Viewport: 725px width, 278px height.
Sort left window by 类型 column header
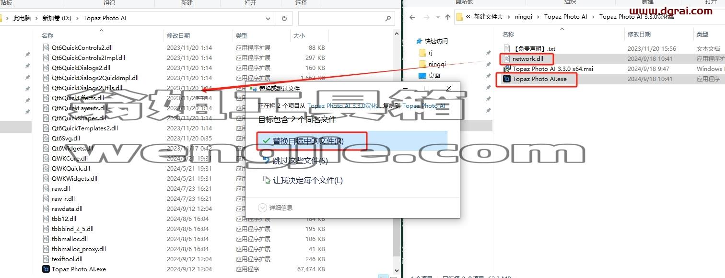242,36
